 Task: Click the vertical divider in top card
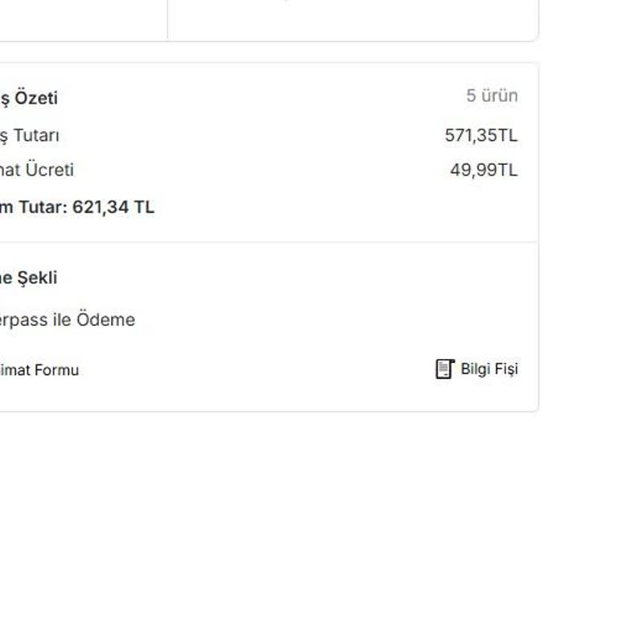[x=167, y=18]
